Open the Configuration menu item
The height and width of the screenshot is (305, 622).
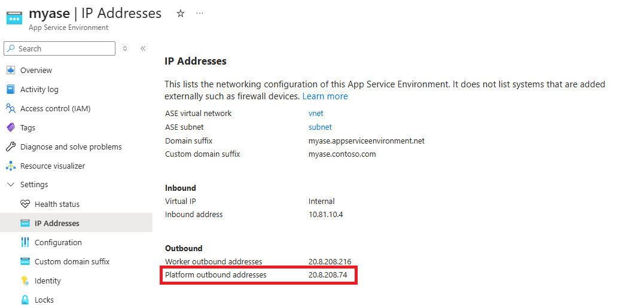click(x=58, y=243)
